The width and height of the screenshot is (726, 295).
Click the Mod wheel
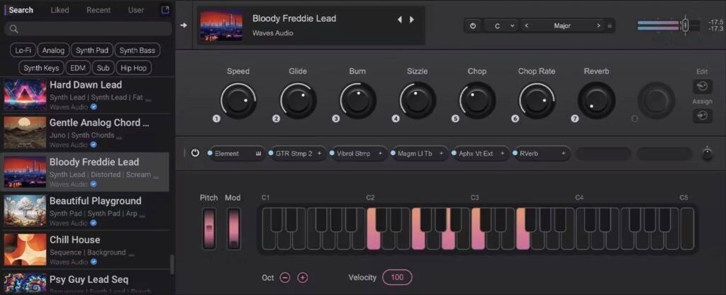click(233, 229)
